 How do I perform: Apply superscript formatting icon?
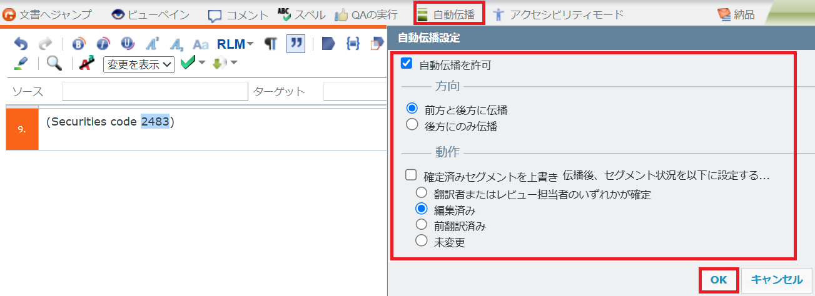(x=153, y=44)
